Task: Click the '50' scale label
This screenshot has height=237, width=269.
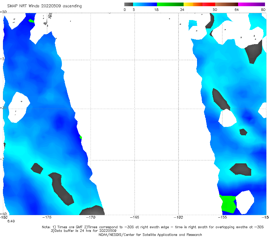Action: (215, 9)
